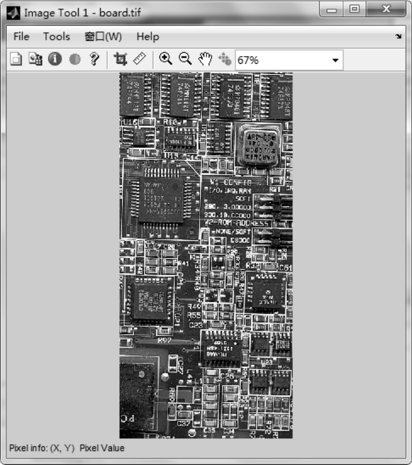Activate the Zoom Out magnifier tool
The height and width of the screenshot is (465, 412).
coord(185,59)
